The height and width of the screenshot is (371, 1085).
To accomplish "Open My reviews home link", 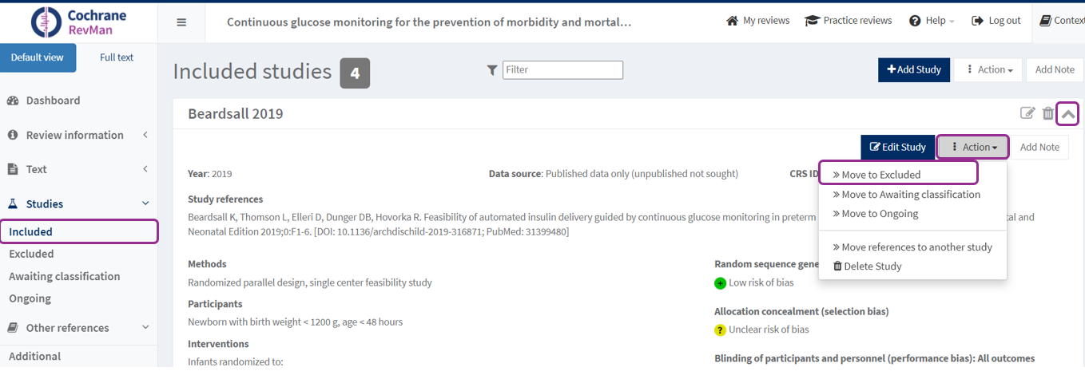I will coord(757,21).
